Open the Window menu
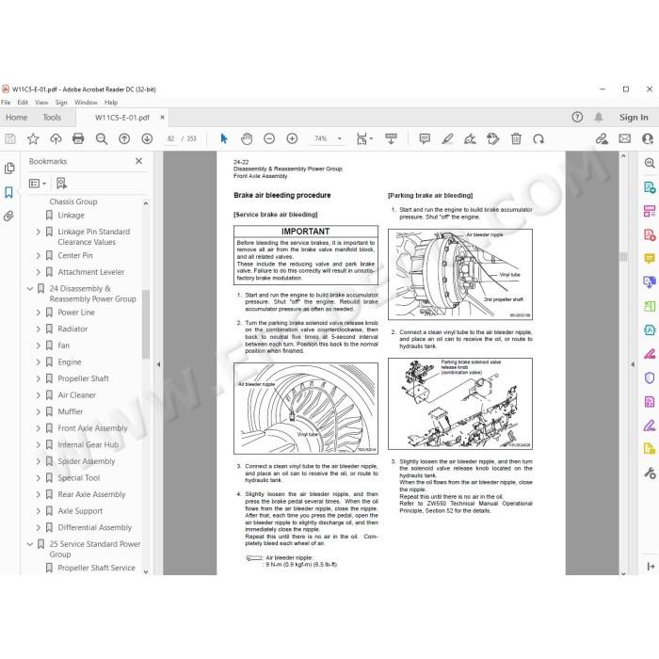The image size is (659, 659). [x=86, y=103]
